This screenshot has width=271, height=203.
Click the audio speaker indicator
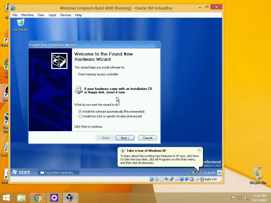point(166,179)
